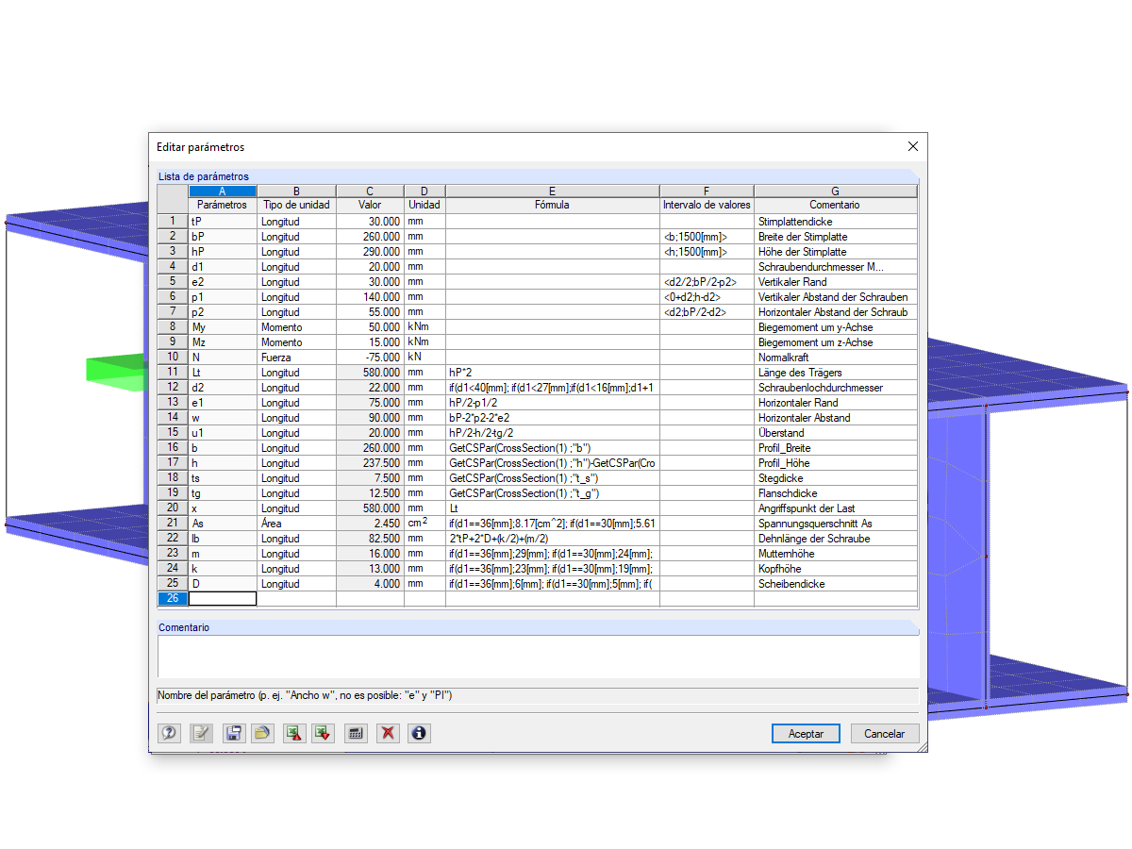Click the 'kNm' unit cell for My
This screenshot has width=1132, height=849.
pyautogui.click(x=424, y=327)
